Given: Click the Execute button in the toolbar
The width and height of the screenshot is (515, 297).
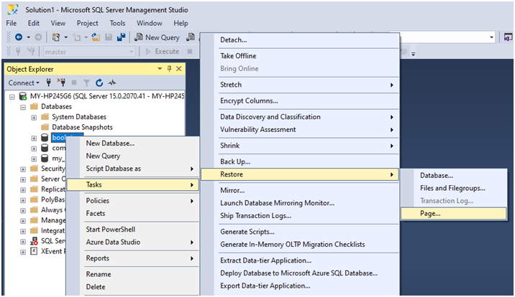Looking at the screenshot, I should coord(163,52).
